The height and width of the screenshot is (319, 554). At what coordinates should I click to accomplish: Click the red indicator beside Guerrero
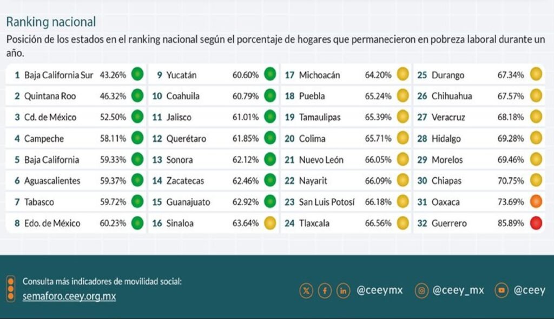pos(536,223)
